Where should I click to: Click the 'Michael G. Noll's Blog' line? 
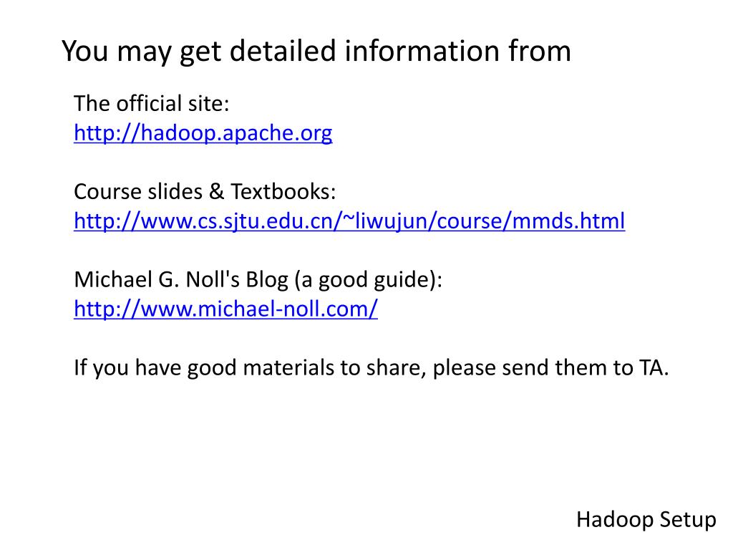pyautogui.click(x=258, y=280)
